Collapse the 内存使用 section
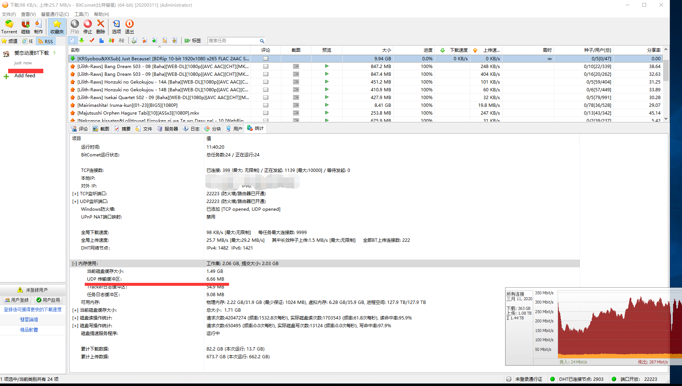The image size is (682, 386). (x=74, y=264)
